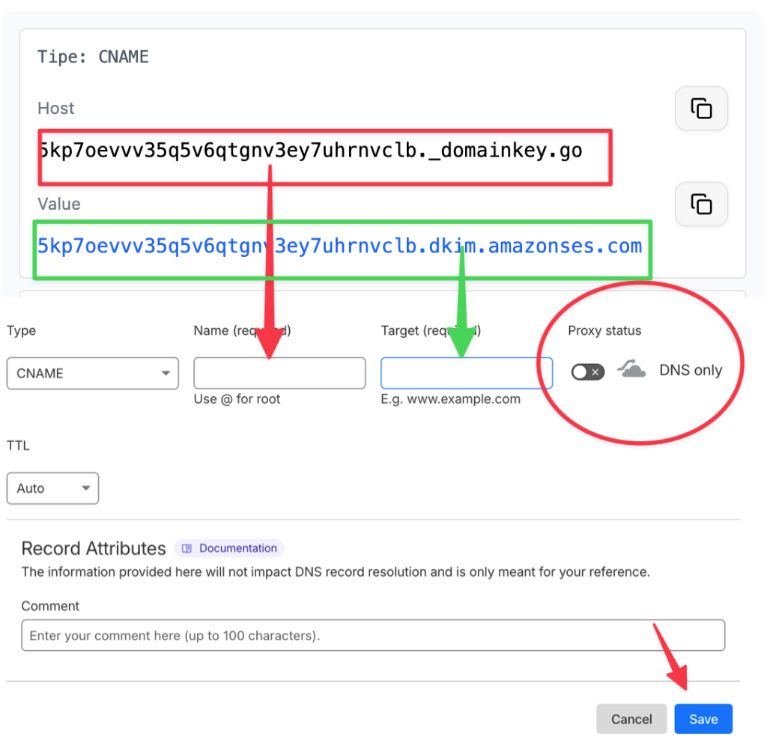Click into the Target (required) field
The height and width of the screenshot is (746, 767).
tap(466, 373)
